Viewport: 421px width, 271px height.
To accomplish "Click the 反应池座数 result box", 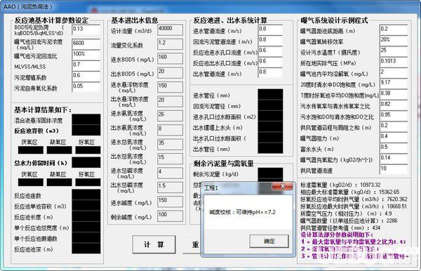I will (x=86, y=194).
